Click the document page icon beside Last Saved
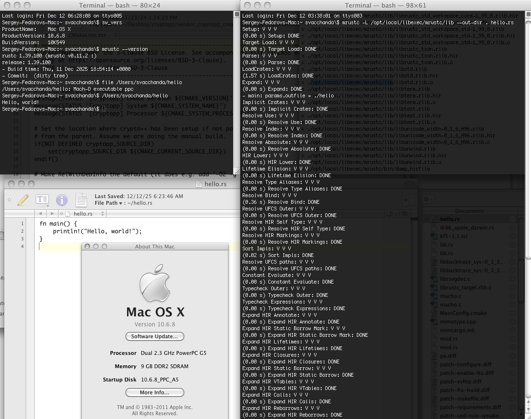Image resolution: width=531 pixels, height=419 pixels. click(x=81, y=200)
